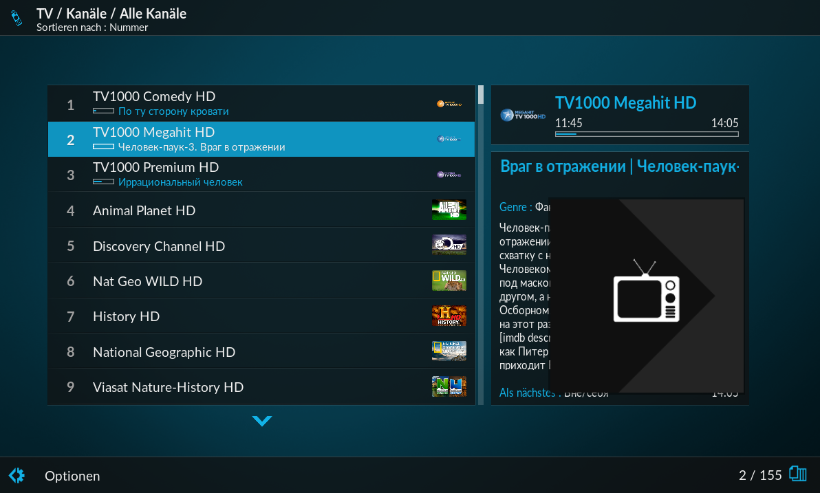Click the 'TV1000 Megahit HD' panel heading
Viewport: 820px width, 493px height.
pos(625,102)
